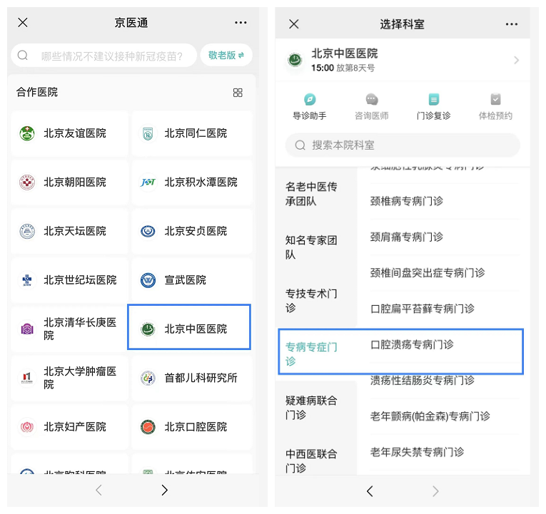Select the 体检预约 checkup booking icon
546x514 pixels.
point(495,100)
